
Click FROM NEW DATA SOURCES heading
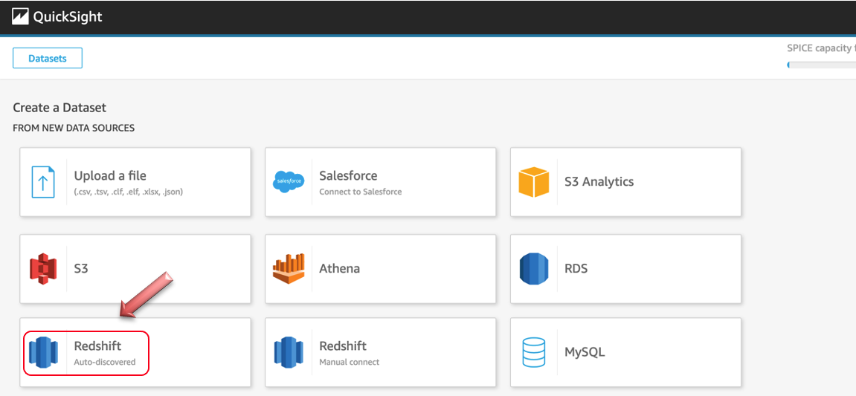[74, 129]
